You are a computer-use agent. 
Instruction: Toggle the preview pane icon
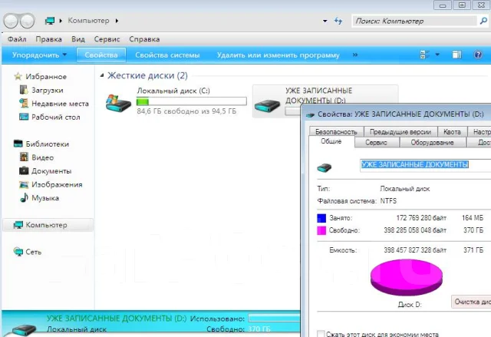[x=456, y=55]
